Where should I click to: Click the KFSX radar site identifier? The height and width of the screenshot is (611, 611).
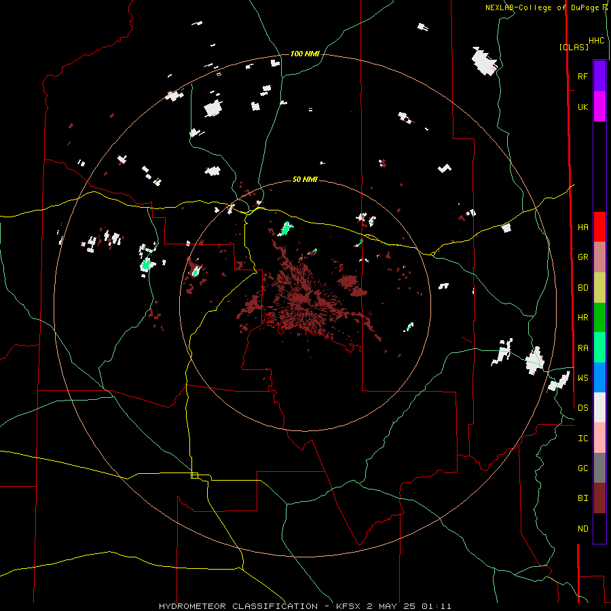click(x=348, y=606)
